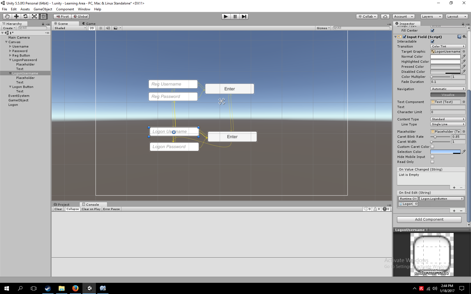Open Text Component object picker circle
Image resolution: width=471 pixels, height=294 pixels.
tap(464, 102)
